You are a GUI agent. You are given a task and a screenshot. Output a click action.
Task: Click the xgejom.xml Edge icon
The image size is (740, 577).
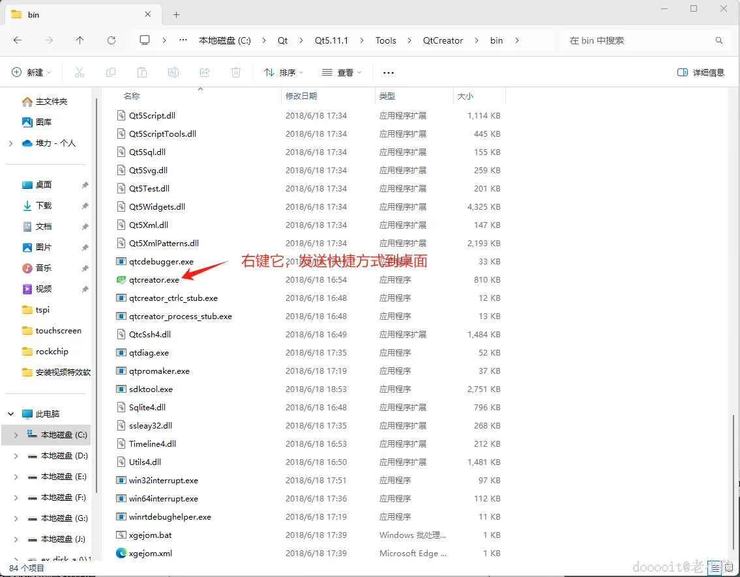pos(121,553)
